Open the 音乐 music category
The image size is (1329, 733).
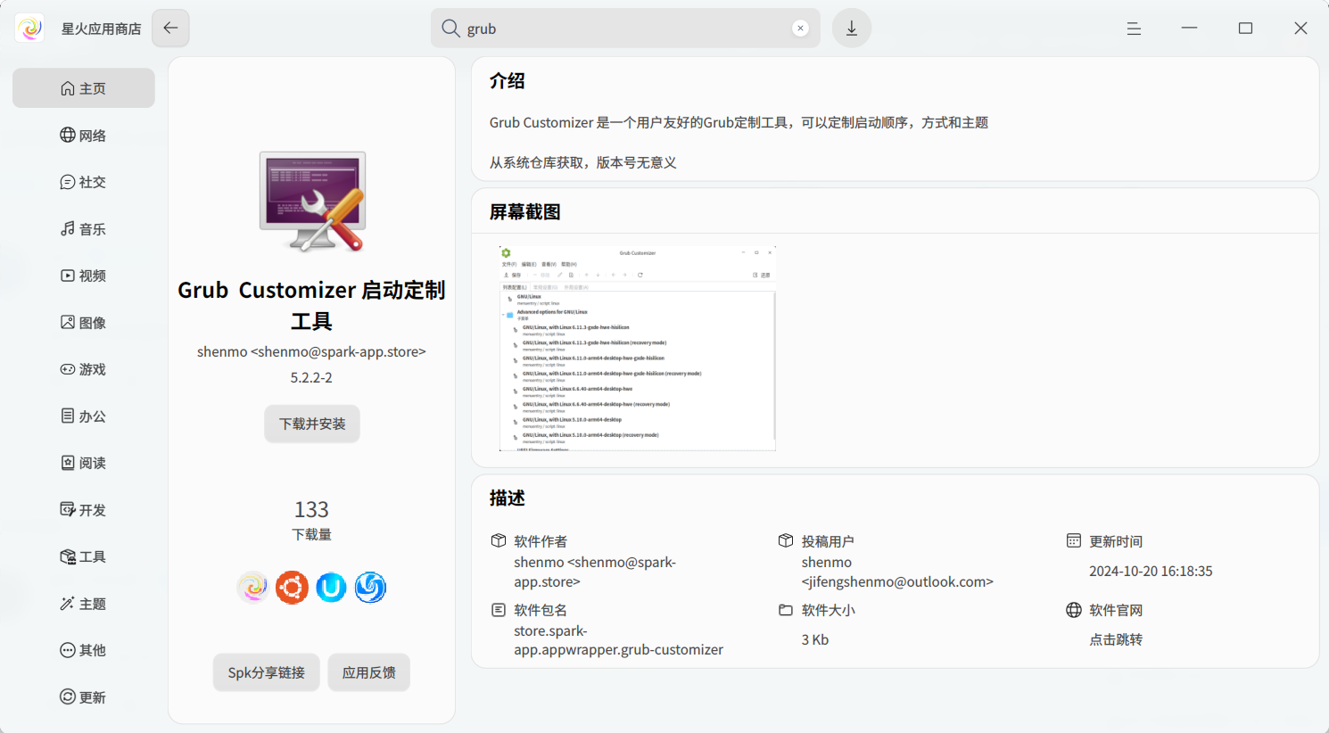tap(84, 229)
